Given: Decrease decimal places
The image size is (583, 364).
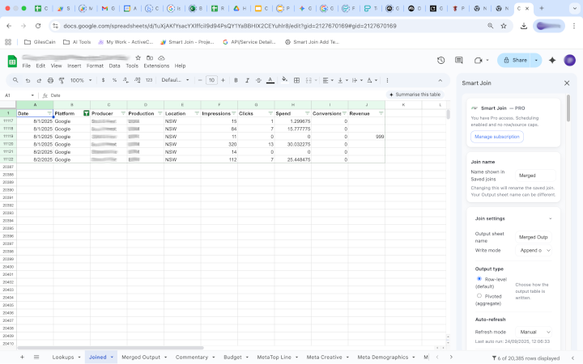Looking at the screenshot, I should pyautogui.click(x=126, y=80).
